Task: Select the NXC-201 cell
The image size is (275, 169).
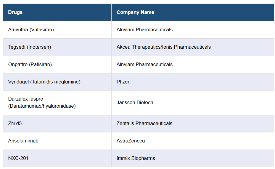Action: point(18,158)
